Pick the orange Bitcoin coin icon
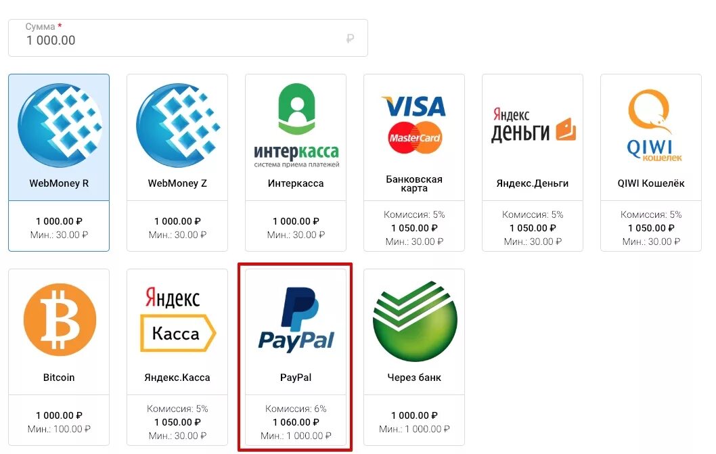The height and width of the screenshot is (454, 716). tap(60, 320)
